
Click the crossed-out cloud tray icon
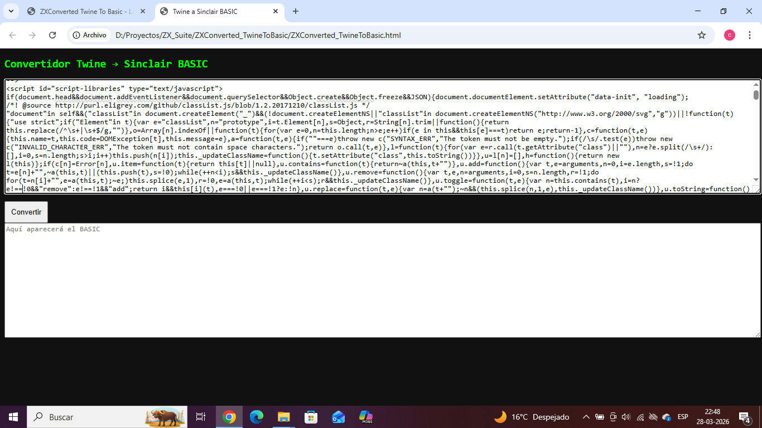tap(653, 417)
